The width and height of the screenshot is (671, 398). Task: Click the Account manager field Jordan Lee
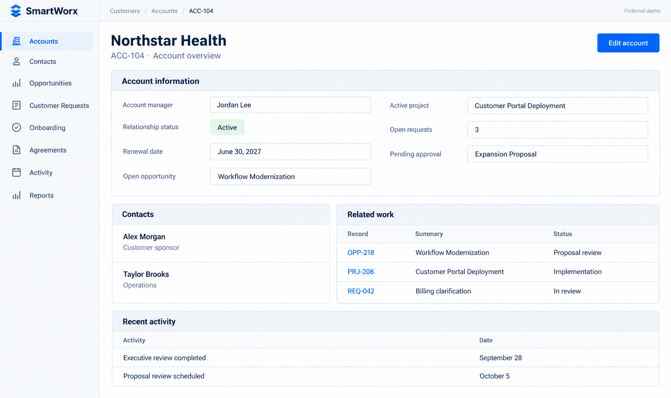point(290,105)
